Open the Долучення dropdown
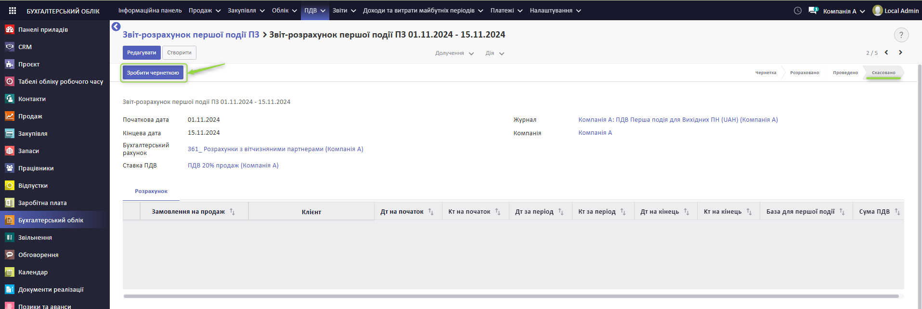This screenshot has width=922, height=309. pyautogui.click(x=455, y=53)
